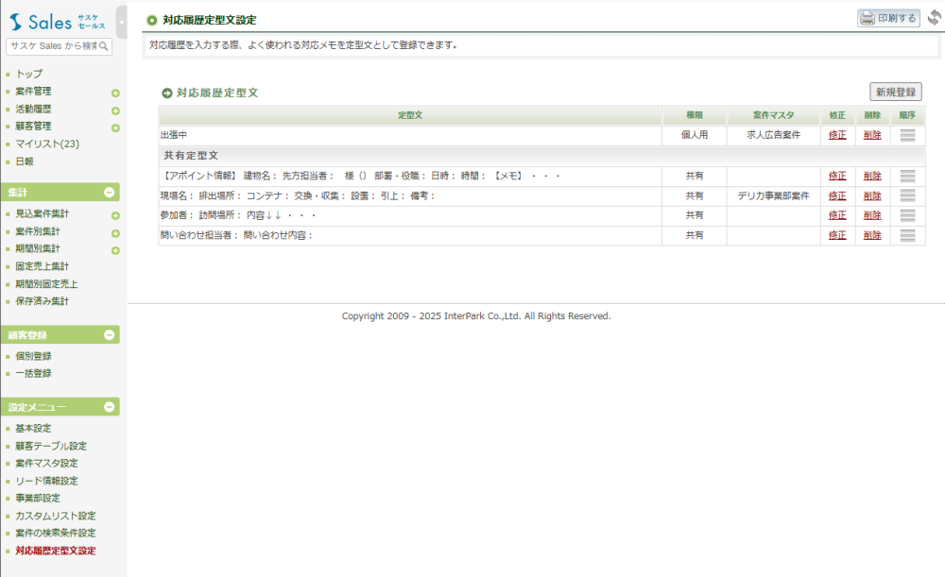Collapse the 設定メニュー sidebar section
Screen dimensions: 945x577
[110, 408]
